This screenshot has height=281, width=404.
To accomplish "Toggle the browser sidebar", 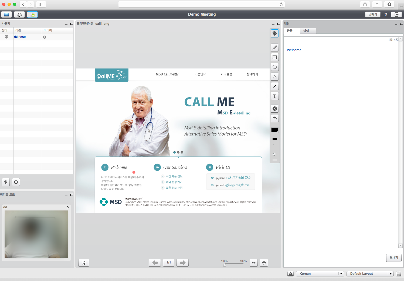I will (x=41, y=4).
